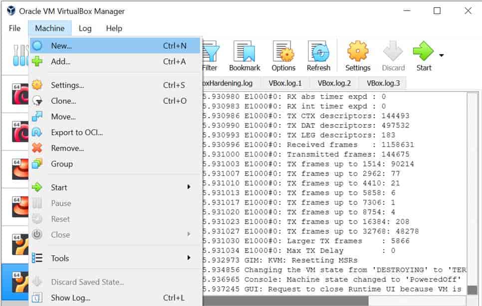Click the Filter funnel toolbar icon

coord(211,52)
